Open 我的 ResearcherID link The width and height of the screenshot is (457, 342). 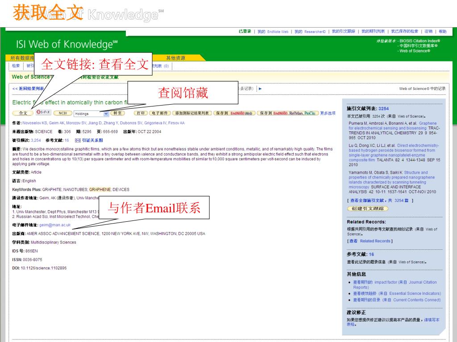310,32
